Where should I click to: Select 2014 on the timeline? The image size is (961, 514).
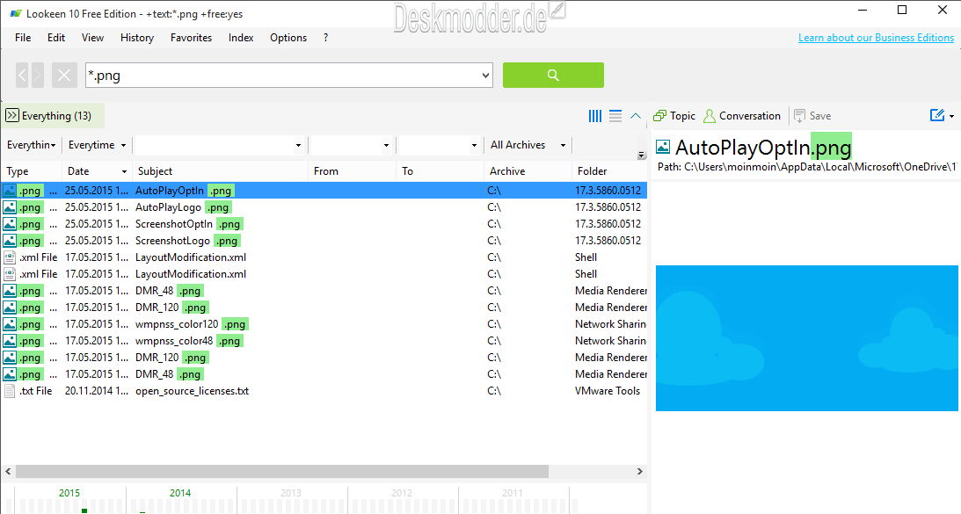coord(180,493)
